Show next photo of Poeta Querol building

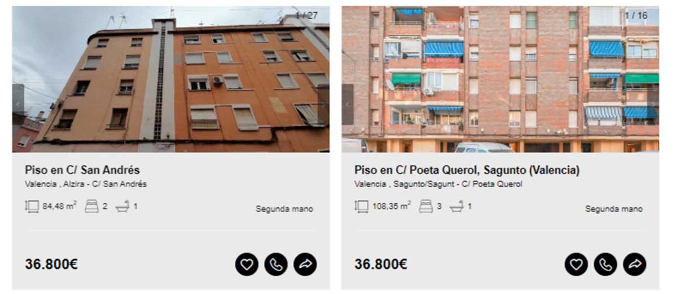pos(653,104)
